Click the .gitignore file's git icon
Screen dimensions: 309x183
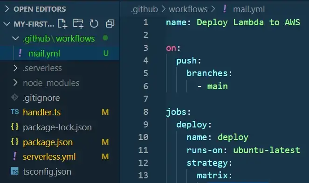coord(15,98)
